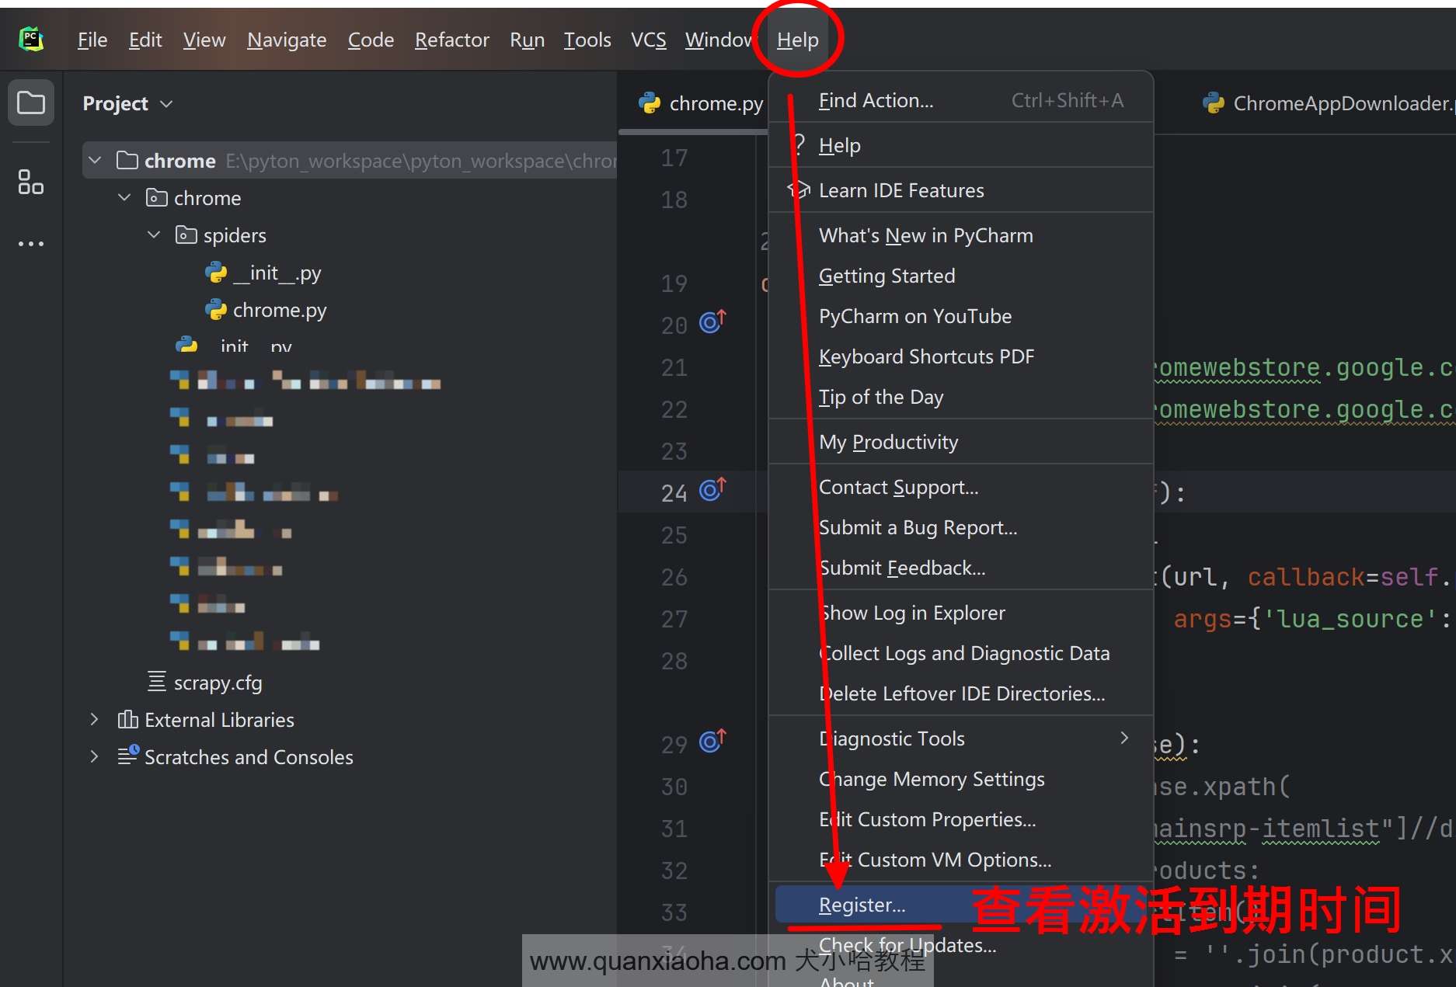Screen dimensions: 1456x987
Task: Click override gutter icon on line 29
Action: (x=712, y=741)
